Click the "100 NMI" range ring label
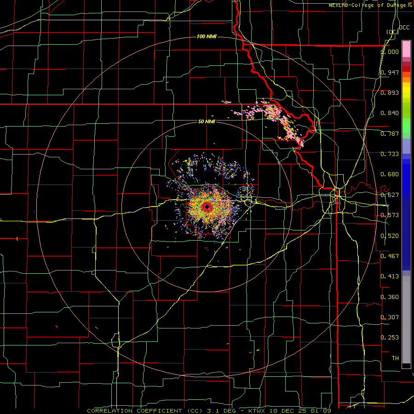This screenshot has height=414, width=414. pos(207,36)
